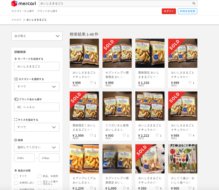Click the red ログイン button
This screenshot has width=219, height=190.
tap(169, 11)
